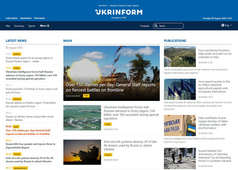Click Russian propagandists forged photo summary
Screen dimensions: 238x170
pos(194,140)
